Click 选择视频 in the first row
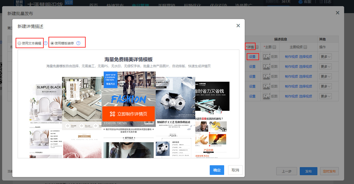 [x=305, y=57]
